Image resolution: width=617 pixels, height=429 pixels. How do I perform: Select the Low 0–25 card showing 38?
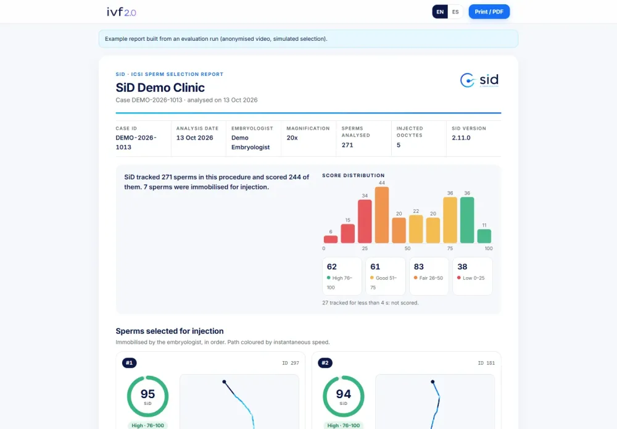pyautogui.click(x=472, y=276)
